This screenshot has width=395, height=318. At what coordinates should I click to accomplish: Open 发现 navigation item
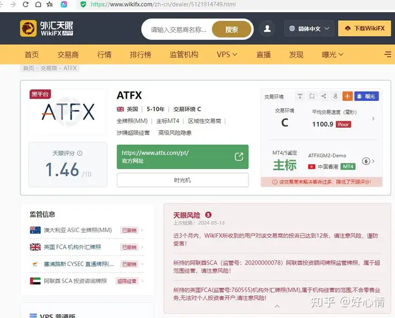pyautogui.click(x=296, y=54)
